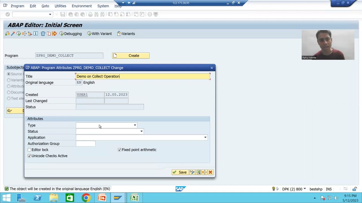Open the System menu

[103, 6]
